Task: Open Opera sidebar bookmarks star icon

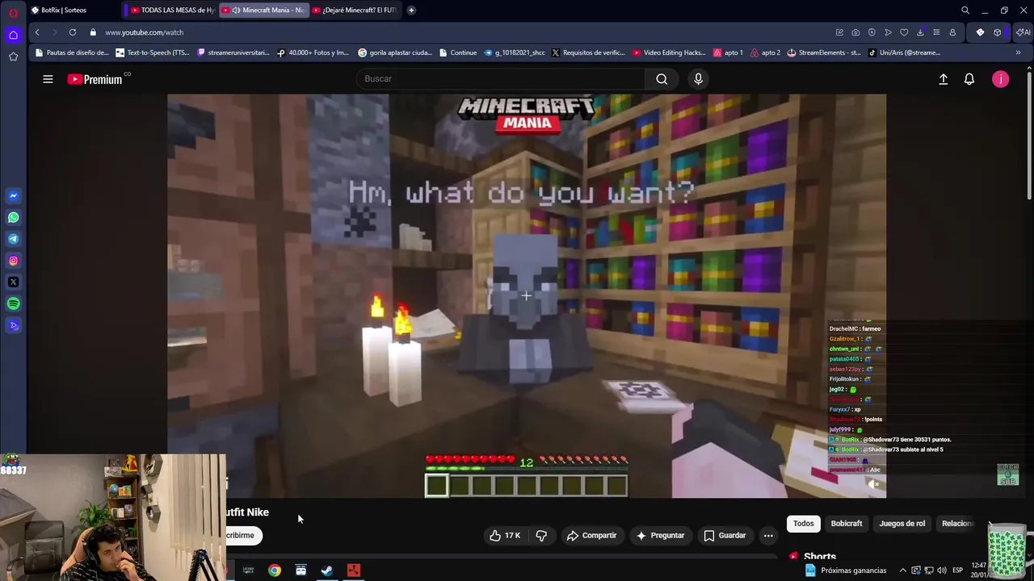Action: [x=13, y=56]
